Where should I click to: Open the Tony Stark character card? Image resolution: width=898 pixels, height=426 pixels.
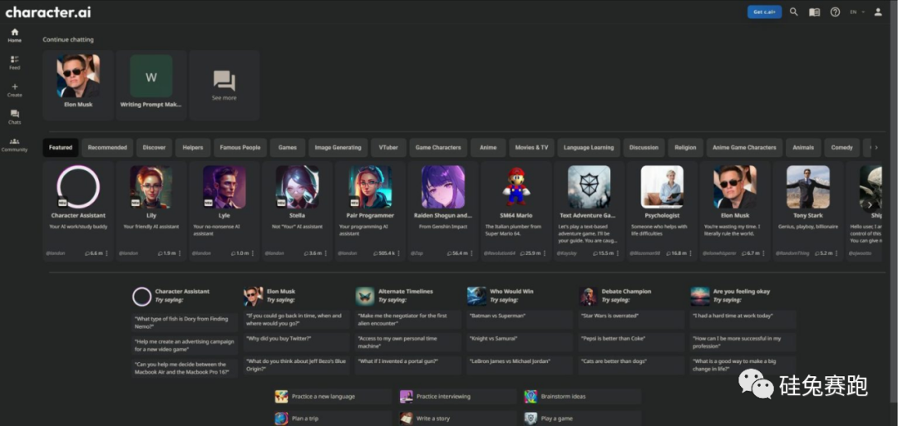[808, 211]
